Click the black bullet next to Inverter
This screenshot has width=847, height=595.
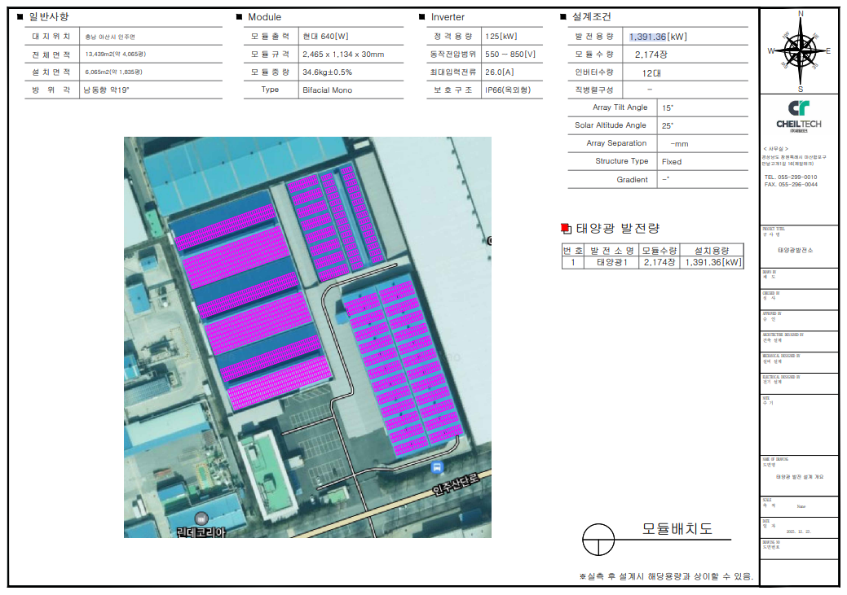tap(421, 17)
